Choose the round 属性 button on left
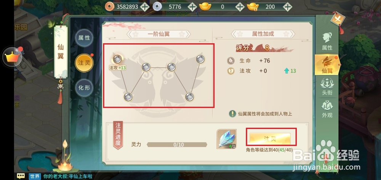The height and width of the screenshot is (180, 381). click(84, 38)
